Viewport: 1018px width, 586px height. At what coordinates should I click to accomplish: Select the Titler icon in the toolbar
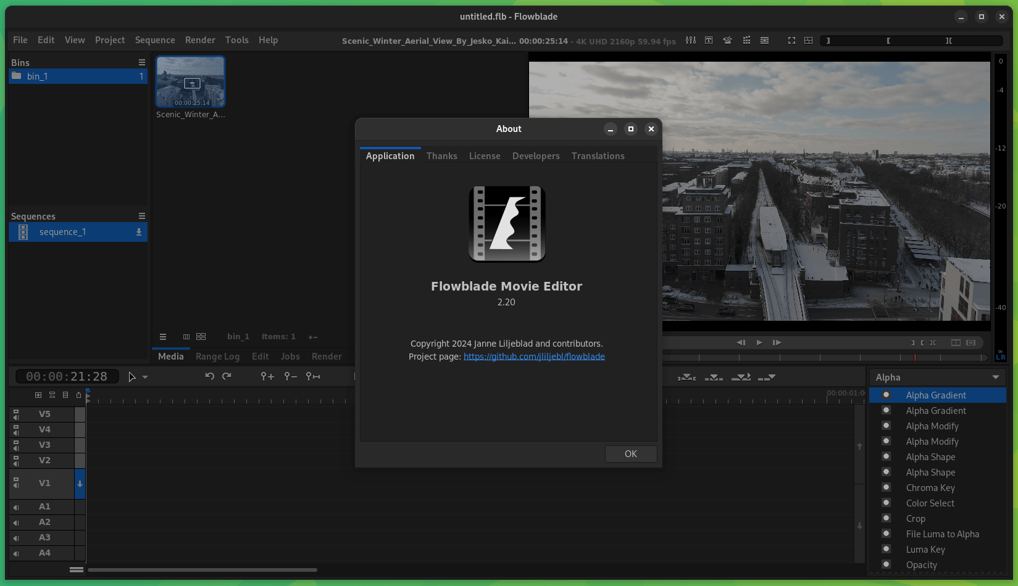[x=709, y=40]
